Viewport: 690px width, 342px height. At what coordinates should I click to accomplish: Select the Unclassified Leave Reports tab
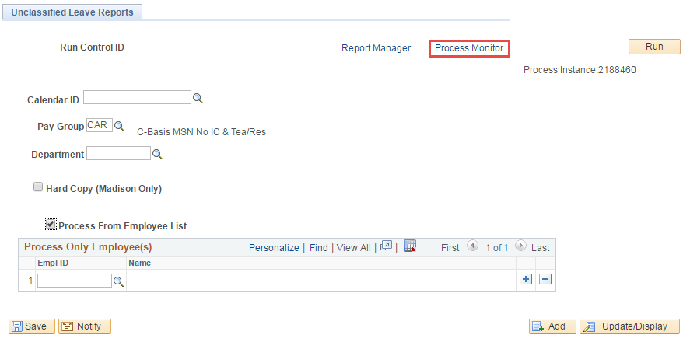[72, 12]
